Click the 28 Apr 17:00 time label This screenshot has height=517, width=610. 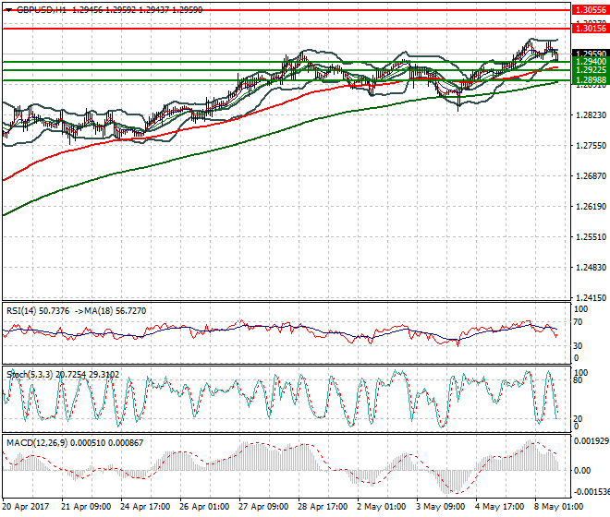(x=323, y=507)
